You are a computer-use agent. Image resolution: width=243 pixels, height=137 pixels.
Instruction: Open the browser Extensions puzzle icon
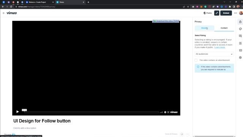230,7
